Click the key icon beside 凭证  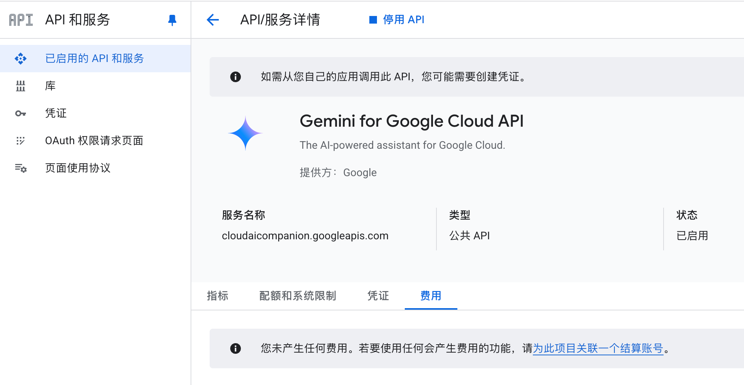(21, 113)
